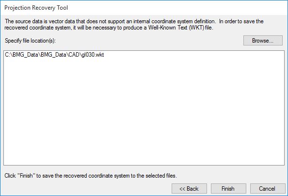Screen dimensions: 288x196
Task: Click the Projection Recovery Tool title text
Action: pos(36,8)
